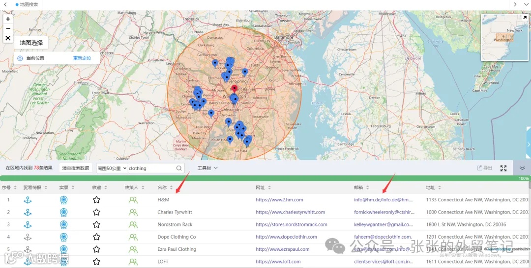The image size is (531, 268).
Task: Sort by the 地址 column
Action: tap(440, 188)
